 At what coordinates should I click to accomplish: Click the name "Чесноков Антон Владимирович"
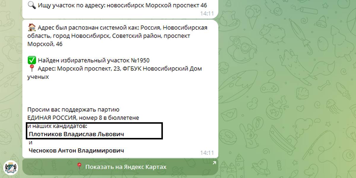point(76,150)
